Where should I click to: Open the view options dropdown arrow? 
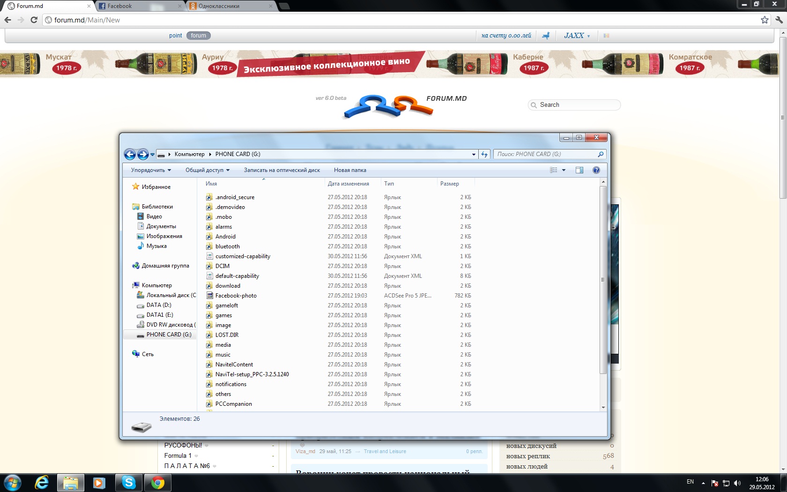564,170
